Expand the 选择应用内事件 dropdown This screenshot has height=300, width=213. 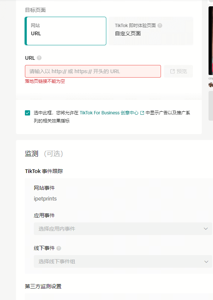click(123, 229)
